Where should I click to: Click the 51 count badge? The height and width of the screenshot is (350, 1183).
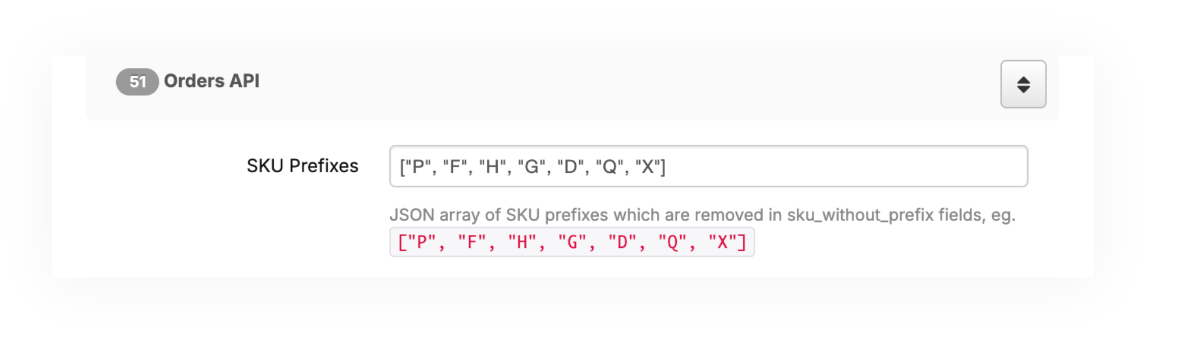point(137,82)
